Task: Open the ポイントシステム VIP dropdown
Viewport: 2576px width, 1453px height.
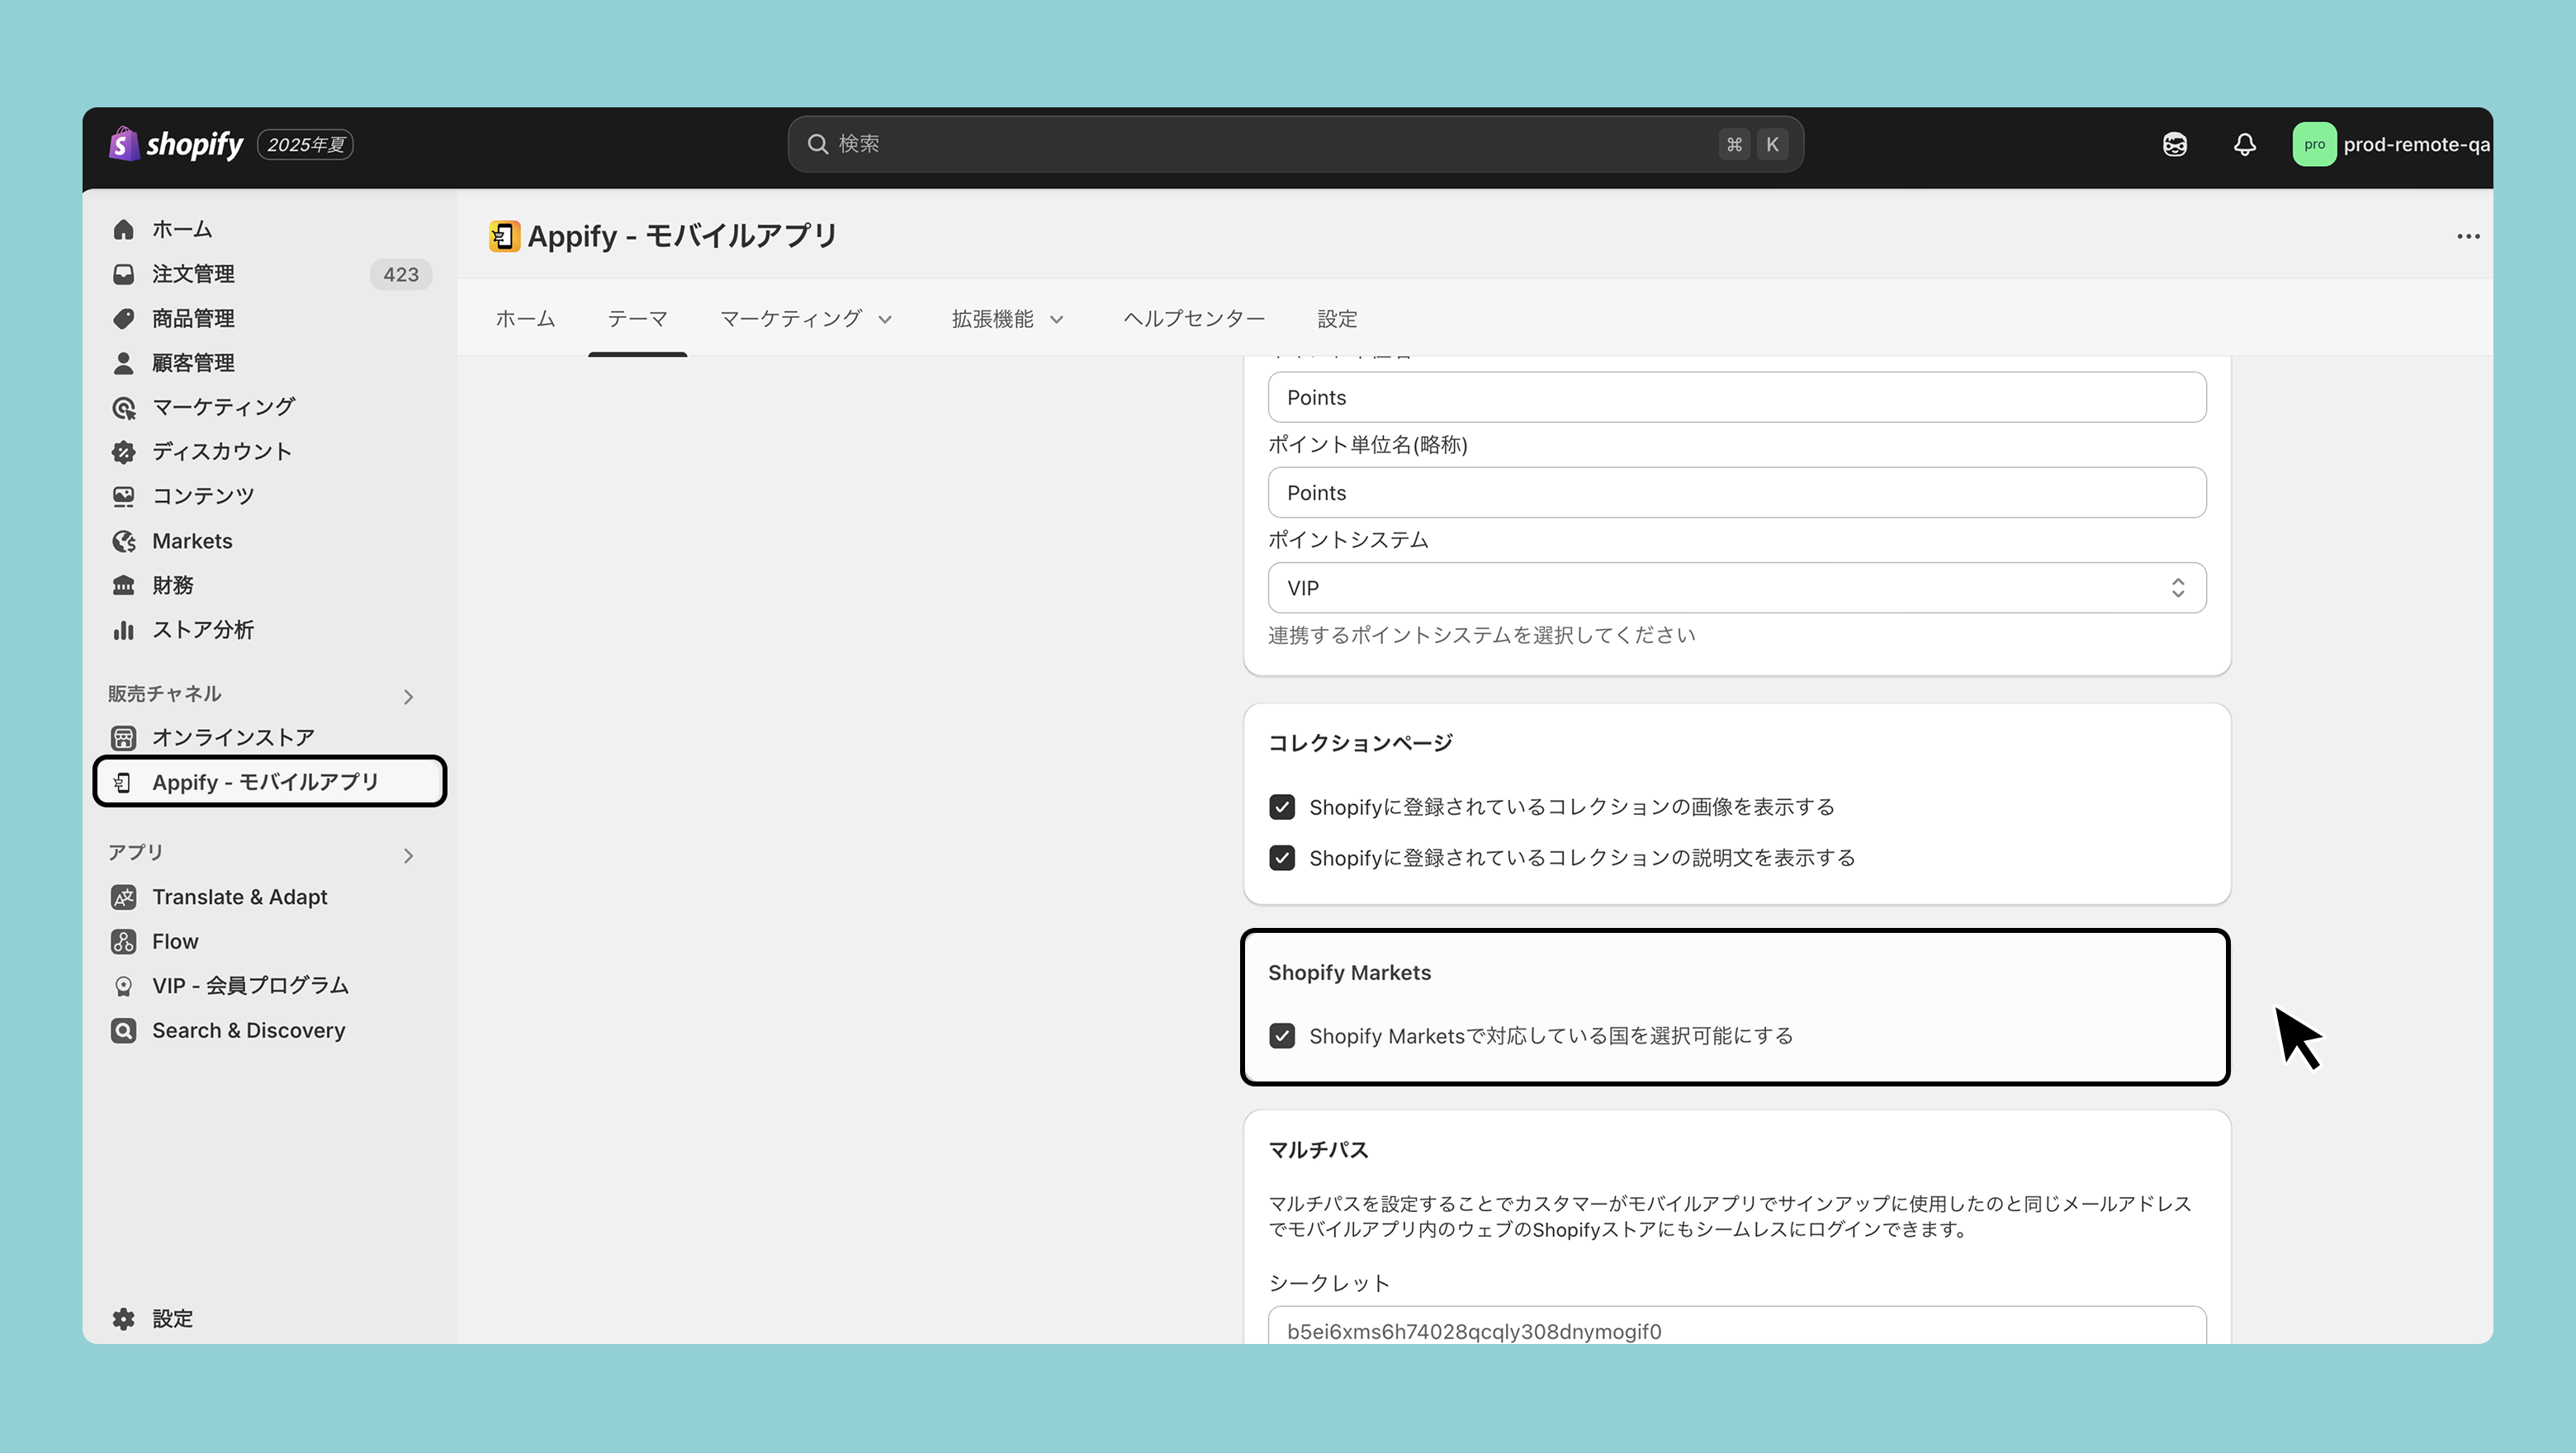Action: (1736, 588)
